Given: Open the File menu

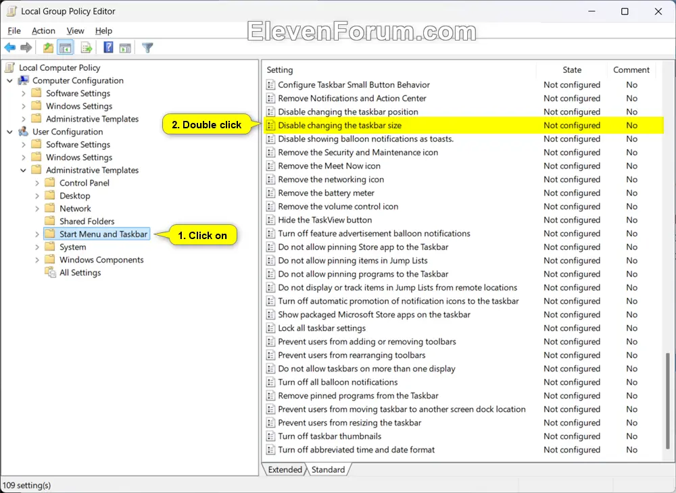Looking at the screenshot, I should (x=14, y=30).
